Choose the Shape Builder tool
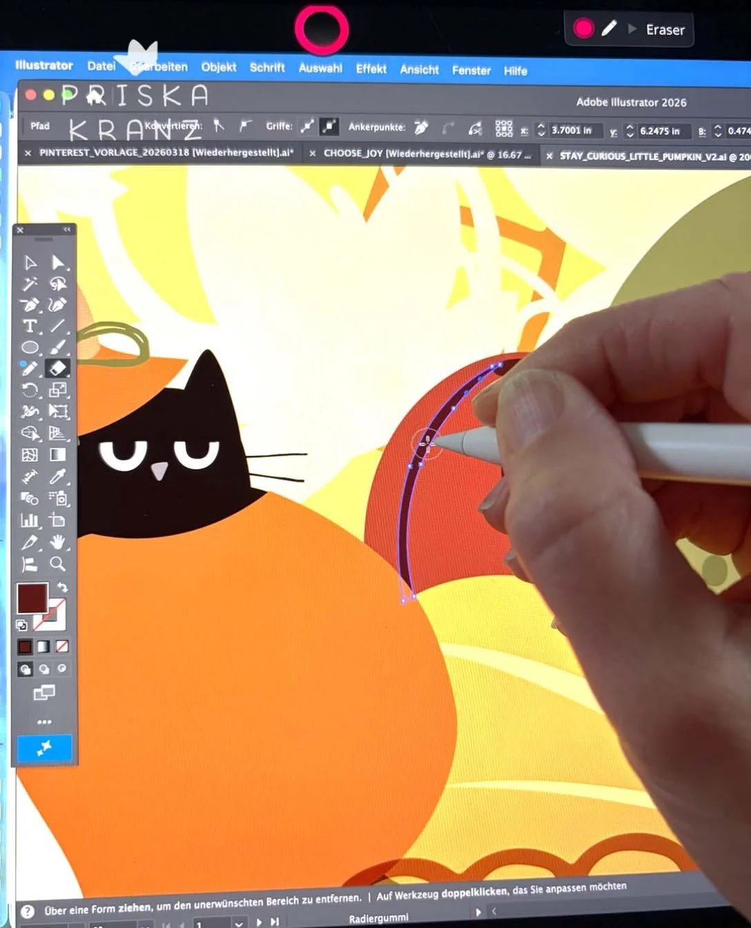This screenshot has height=928, width=751. [x=30, y=433]
